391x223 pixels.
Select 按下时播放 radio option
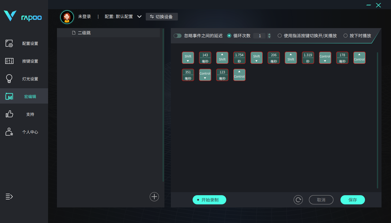click(x=345, y=36)
